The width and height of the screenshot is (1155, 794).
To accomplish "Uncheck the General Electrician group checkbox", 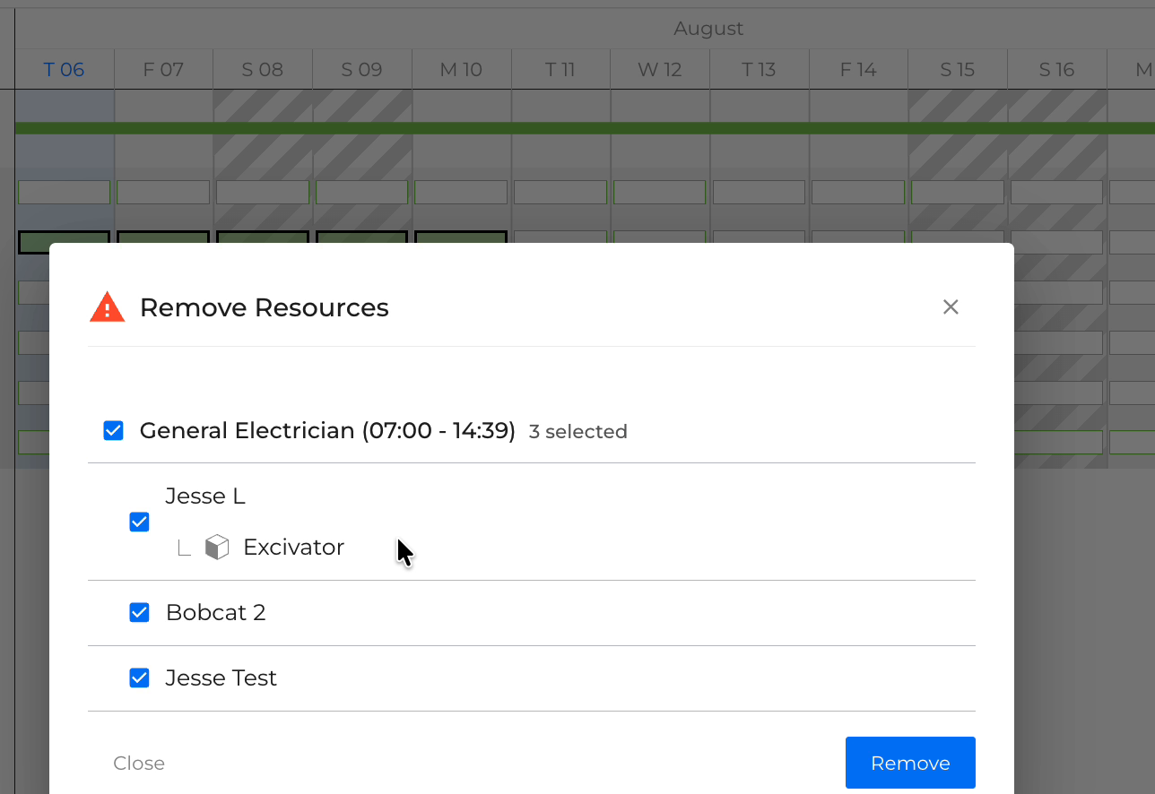I will point(113,431).
